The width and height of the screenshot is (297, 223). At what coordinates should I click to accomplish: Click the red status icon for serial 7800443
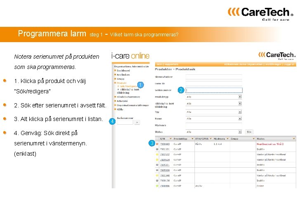(157, 144)
